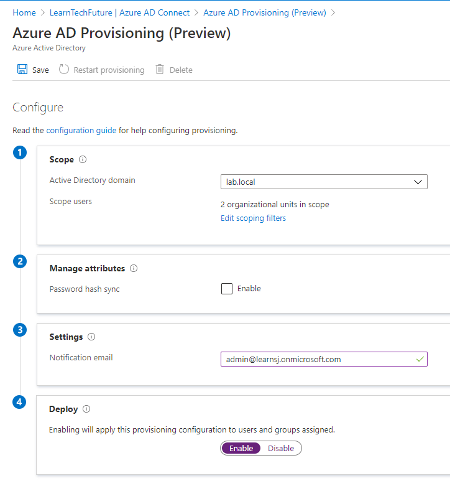
Task: Click the info icon next to Settings
Action: click(91, 337)
